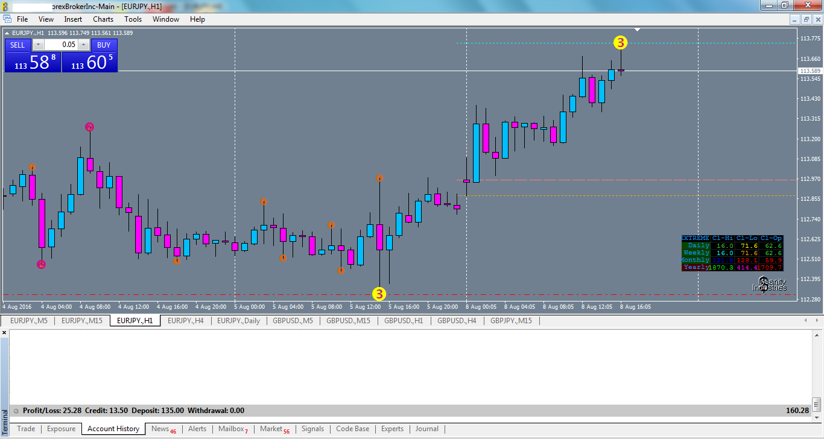Switch to the EURJPY.,Daily chart tab

[239, 320]
